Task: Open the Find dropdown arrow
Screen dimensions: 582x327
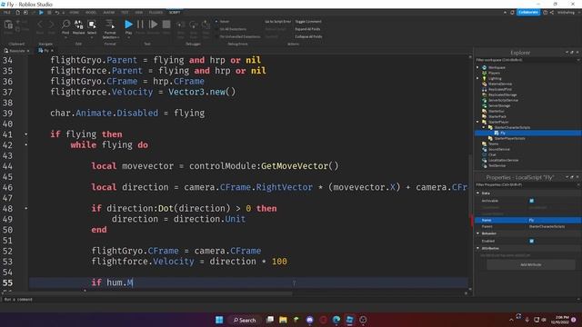Action: (65, 37)
